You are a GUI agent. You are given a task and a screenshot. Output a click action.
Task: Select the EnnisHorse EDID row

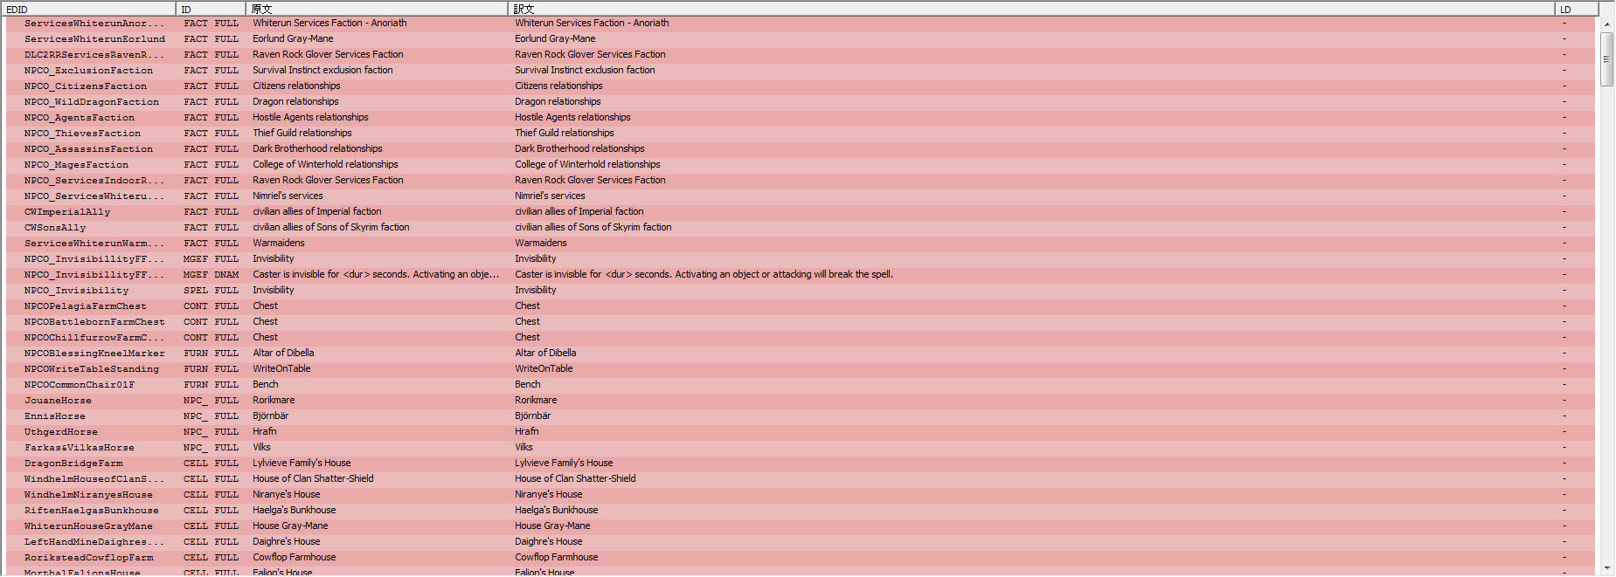801,416
